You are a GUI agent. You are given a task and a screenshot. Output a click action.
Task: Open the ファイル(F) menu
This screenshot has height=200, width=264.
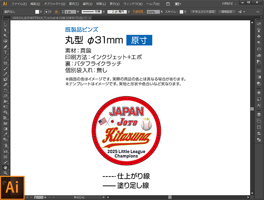coord(19,4)
